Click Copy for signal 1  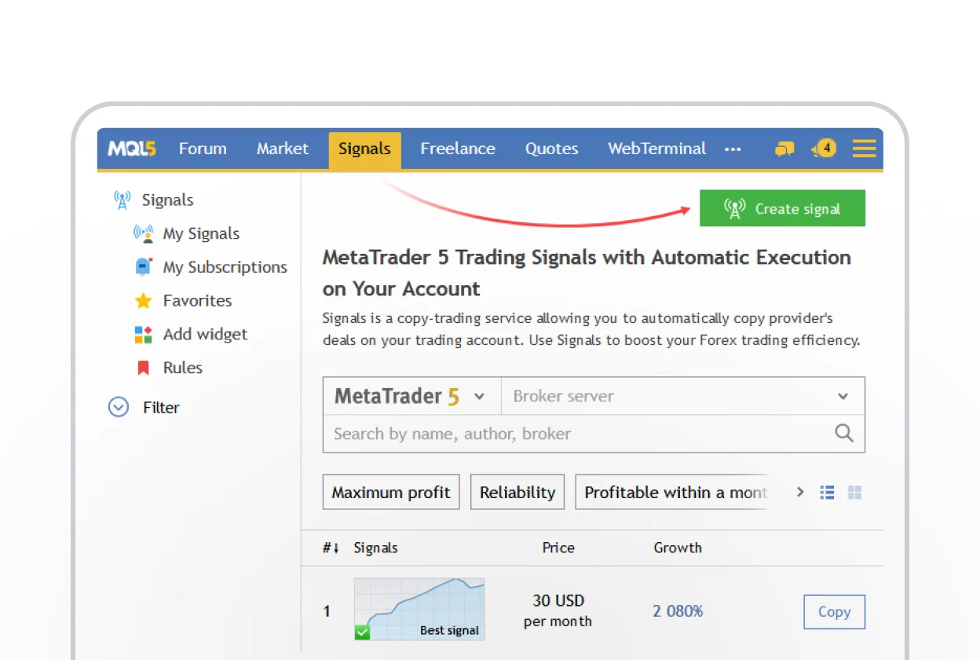pyautogui.click(x=834, y=611)
